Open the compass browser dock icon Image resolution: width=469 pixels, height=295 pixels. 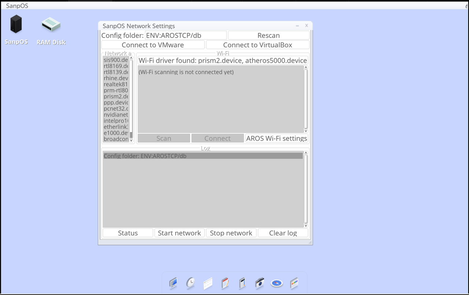pyautogui.click(x=277, y=283)
